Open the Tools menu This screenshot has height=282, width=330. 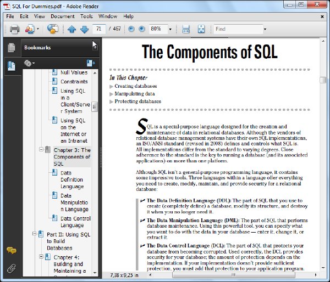86,16
